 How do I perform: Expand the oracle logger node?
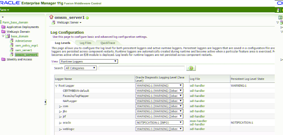[x=61, y=123]
